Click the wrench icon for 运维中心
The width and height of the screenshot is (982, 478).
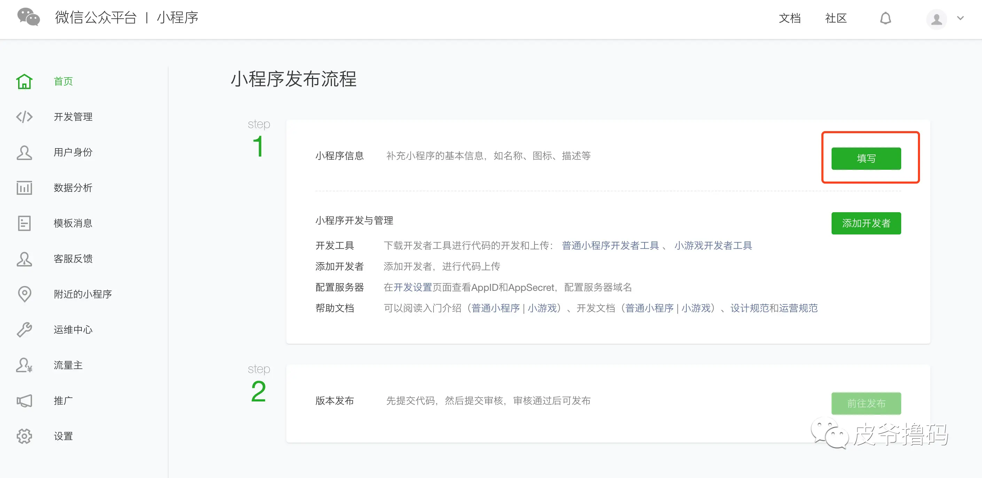(24, 330)
